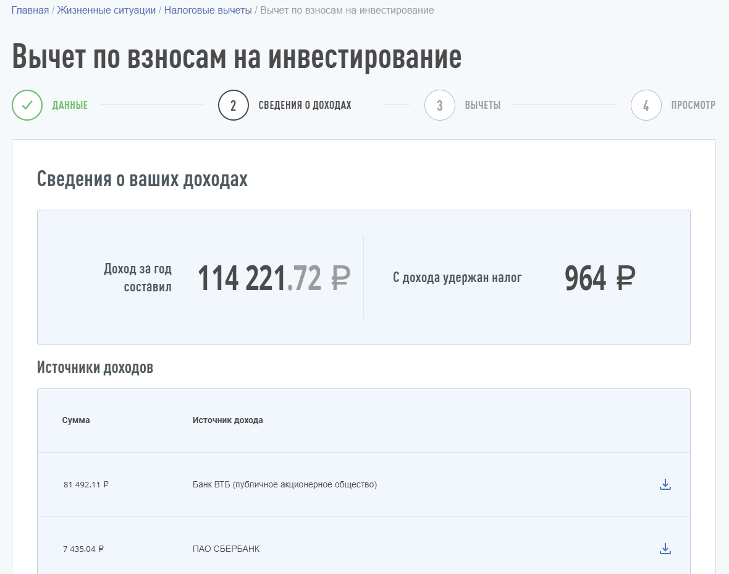
Task: Select the step 3 circle for Вычеты
Action: tap(440, 105)
